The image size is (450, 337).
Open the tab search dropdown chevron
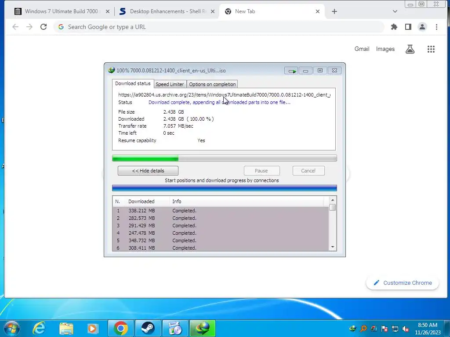pos(395,11)
